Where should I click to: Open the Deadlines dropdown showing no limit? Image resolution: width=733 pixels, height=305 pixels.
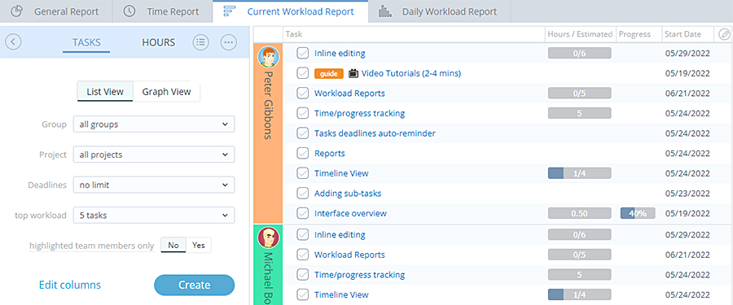click(x=154, y=185)
